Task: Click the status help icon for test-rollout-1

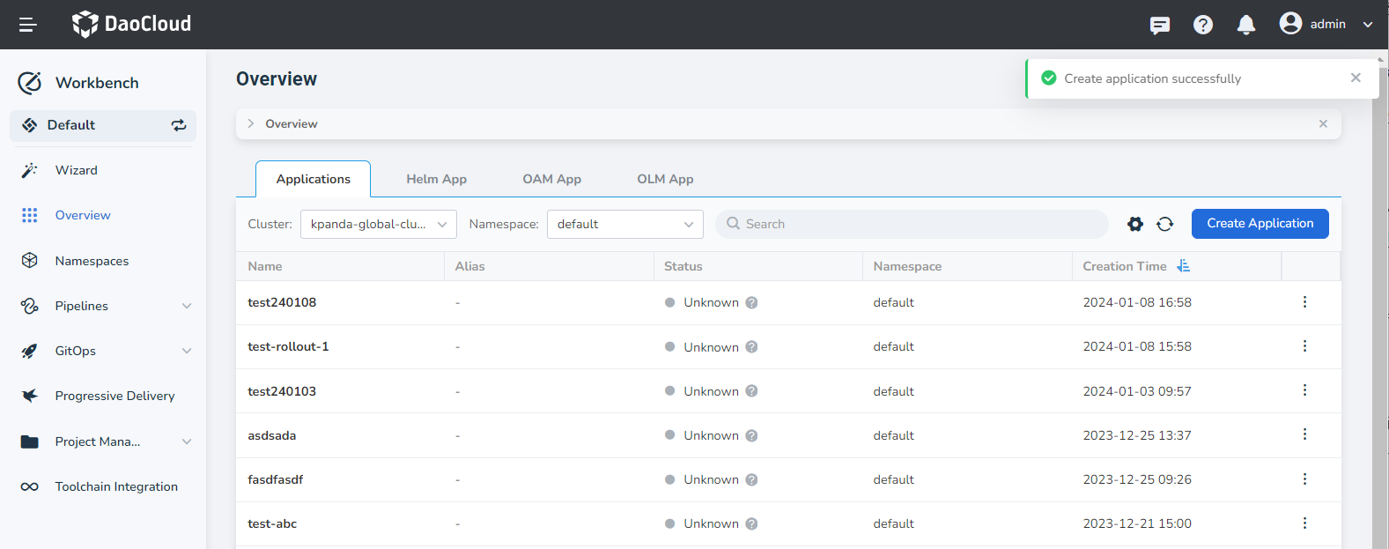Action: pyautogui.click(x=751, y=347)
